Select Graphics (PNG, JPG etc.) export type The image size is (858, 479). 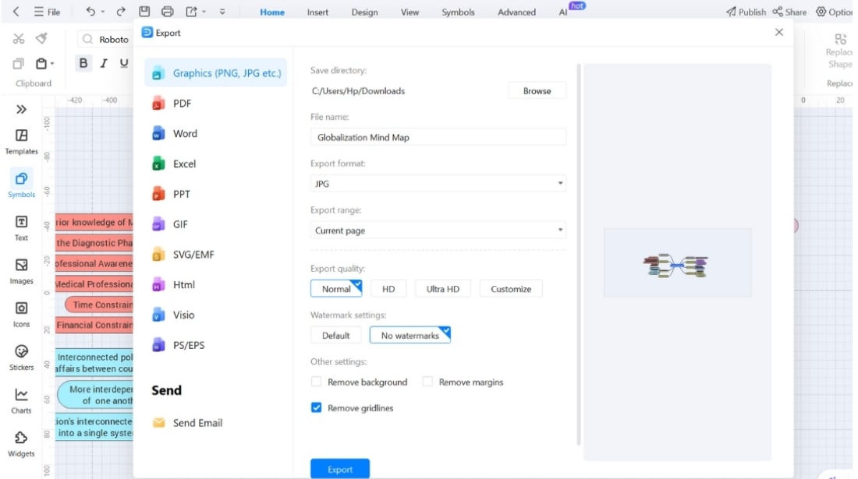pos(215,73)
